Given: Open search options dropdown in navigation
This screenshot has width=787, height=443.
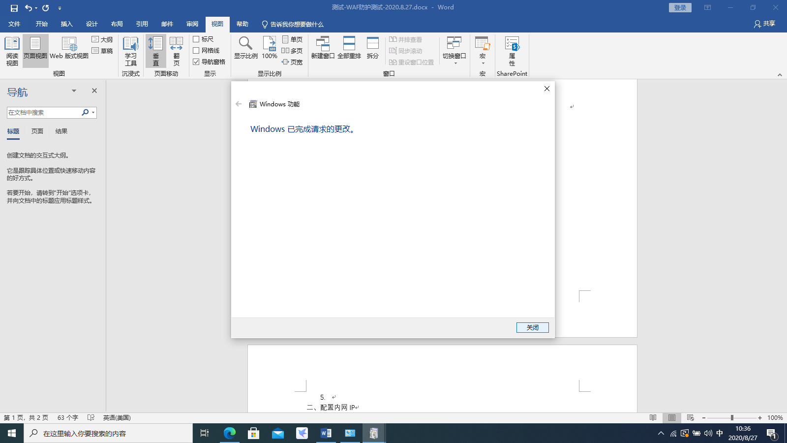Looking at the screenshot, I should pos(93,113).
